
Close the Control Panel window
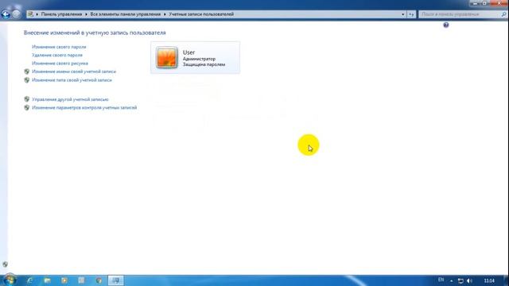pos(499,3)
